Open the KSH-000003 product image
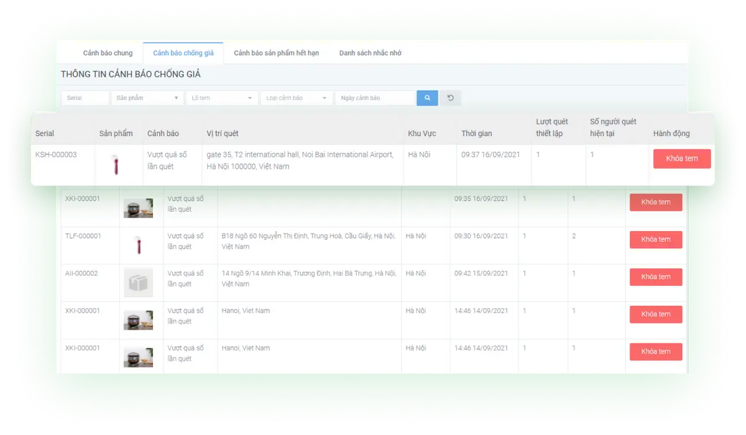 coord(116,165)
